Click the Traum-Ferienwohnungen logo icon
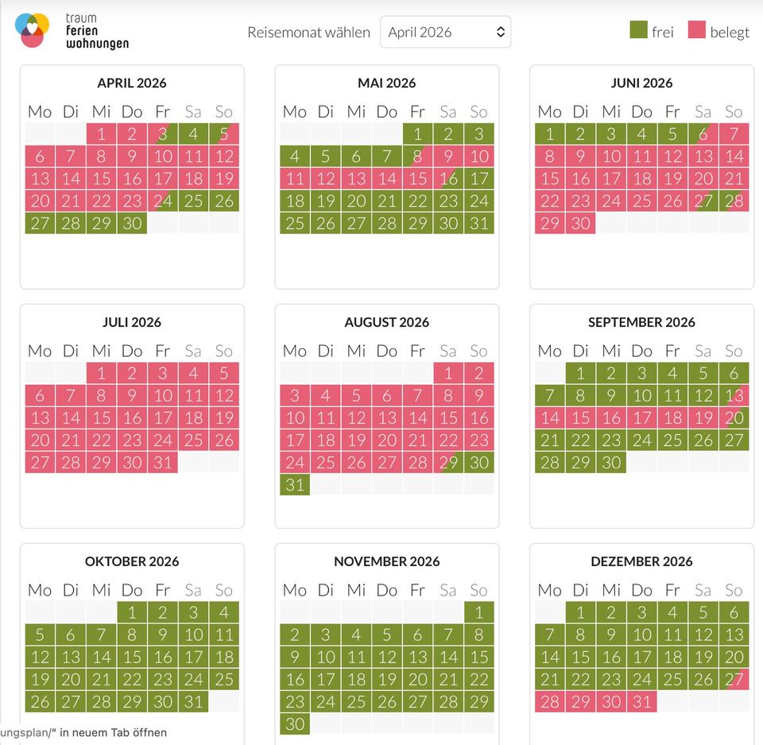This screenshot has height=745, width=763. point(32,30)
